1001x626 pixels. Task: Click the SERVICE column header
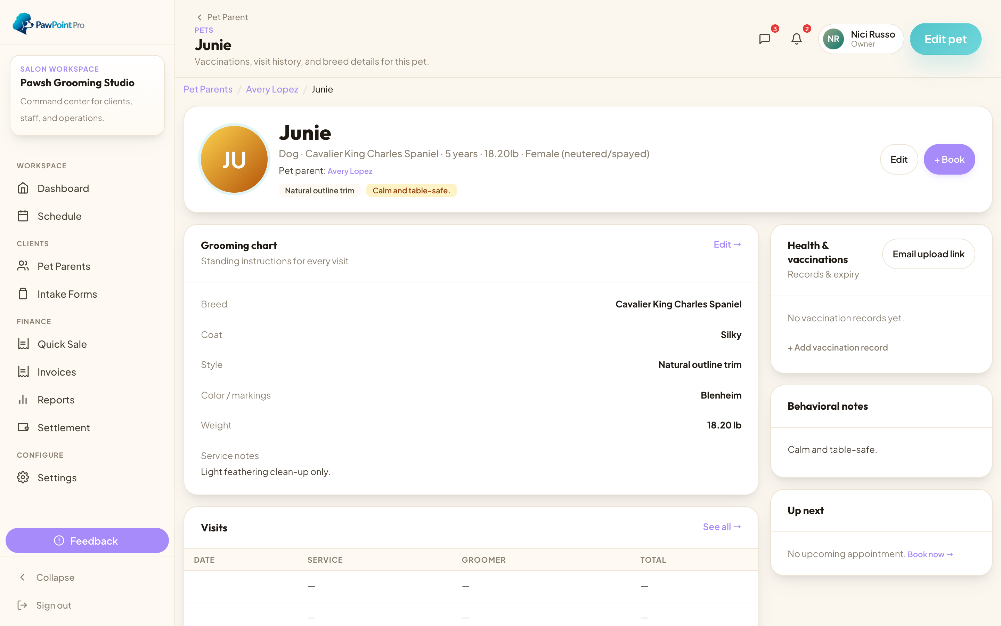[x=325, y=560]
